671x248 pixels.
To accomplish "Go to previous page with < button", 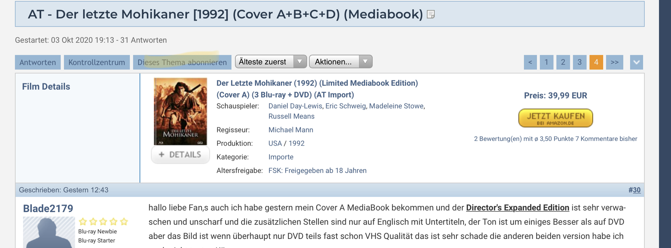I will [530, 62].
